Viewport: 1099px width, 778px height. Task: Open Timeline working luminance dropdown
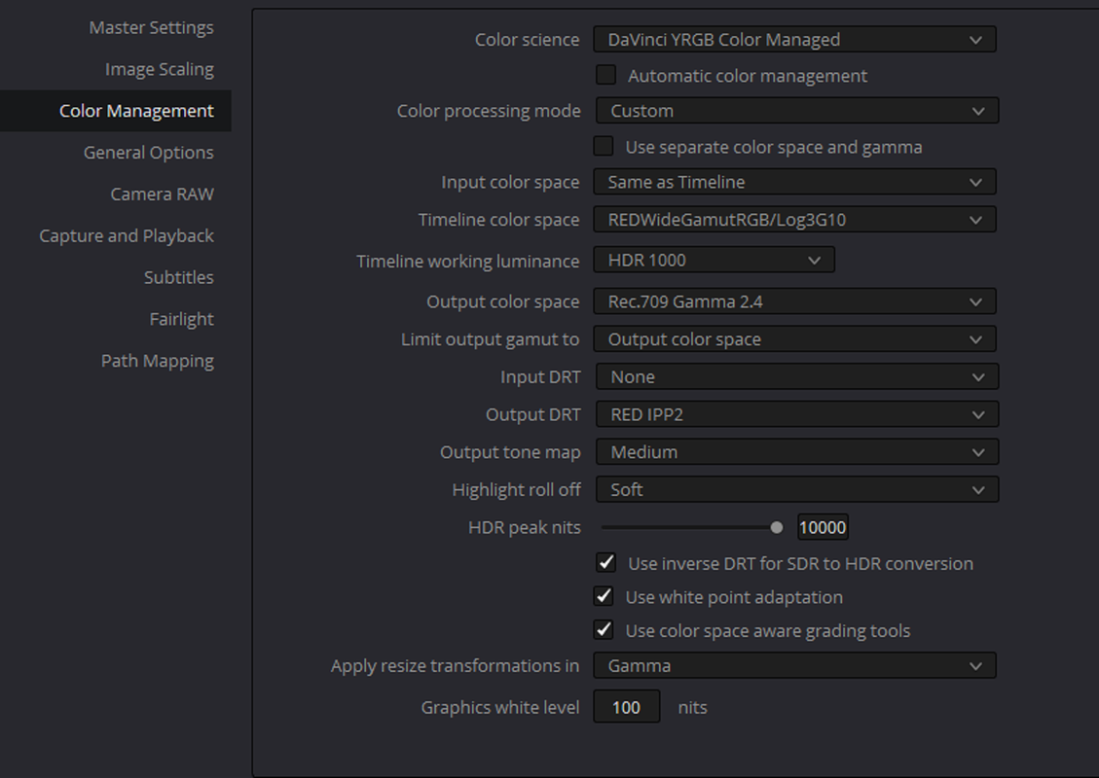point(714,260)
